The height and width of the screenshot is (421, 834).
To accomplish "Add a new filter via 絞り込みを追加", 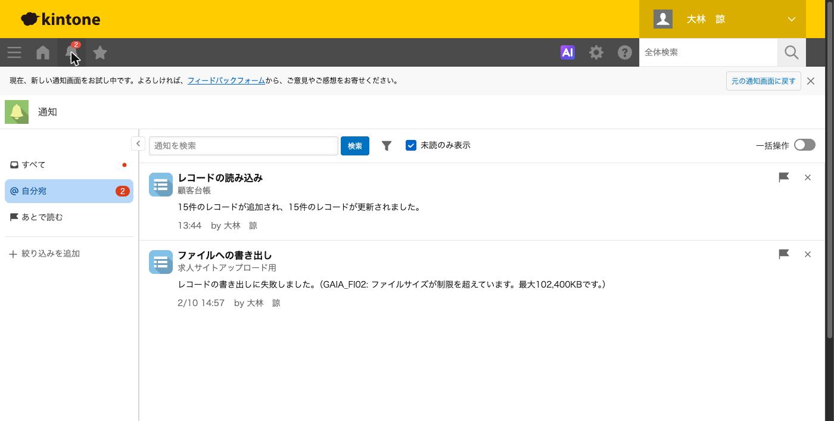I will 45,254.
